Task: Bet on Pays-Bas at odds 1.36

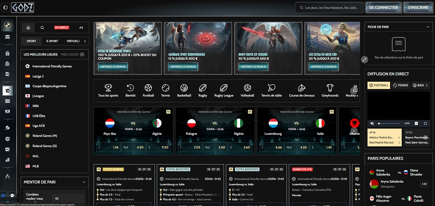Action: point(109,148)
